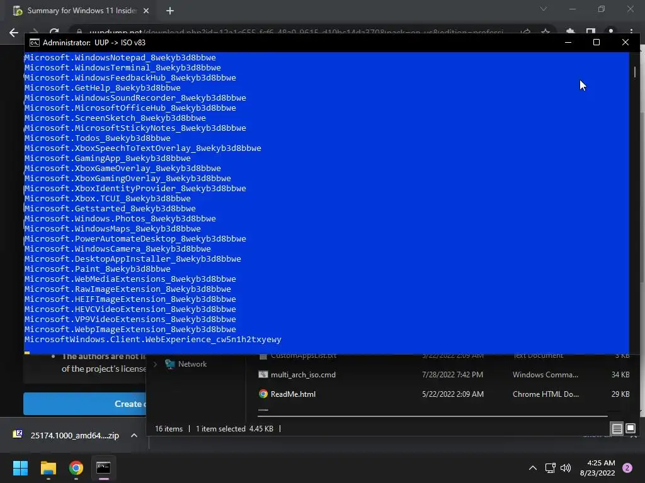Open the network status tray icon
Image resolution: width=645 pixels, height=483 pixels.
click(550, 468)
